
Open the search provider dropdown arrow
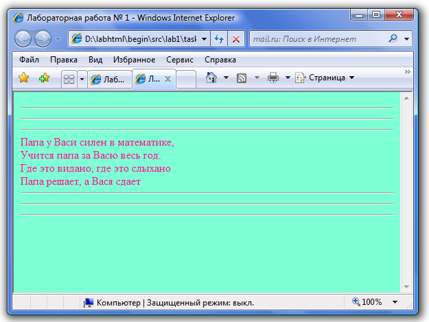(x=406, y=39)
